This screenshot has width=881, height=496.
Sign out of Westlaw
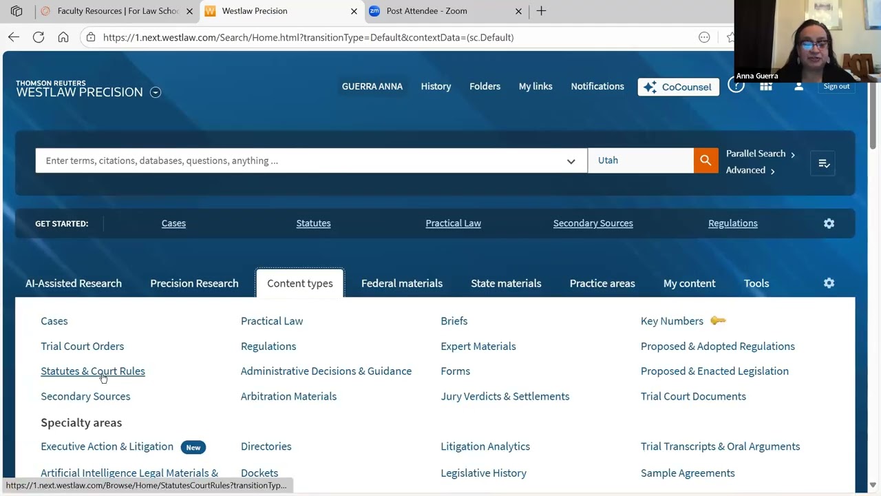coord(836,86)
